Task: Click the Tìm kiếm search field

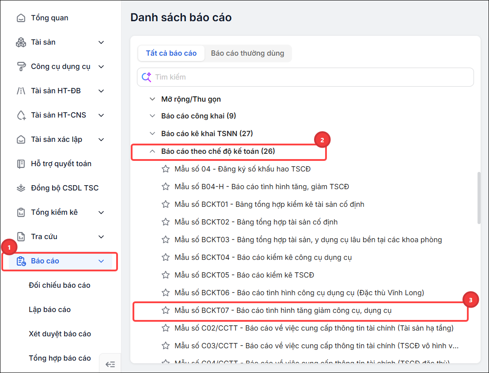Action: coord(305,77)
